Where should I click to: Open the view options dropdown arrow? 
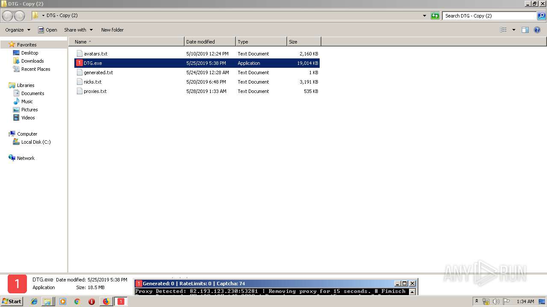[514, 30]
